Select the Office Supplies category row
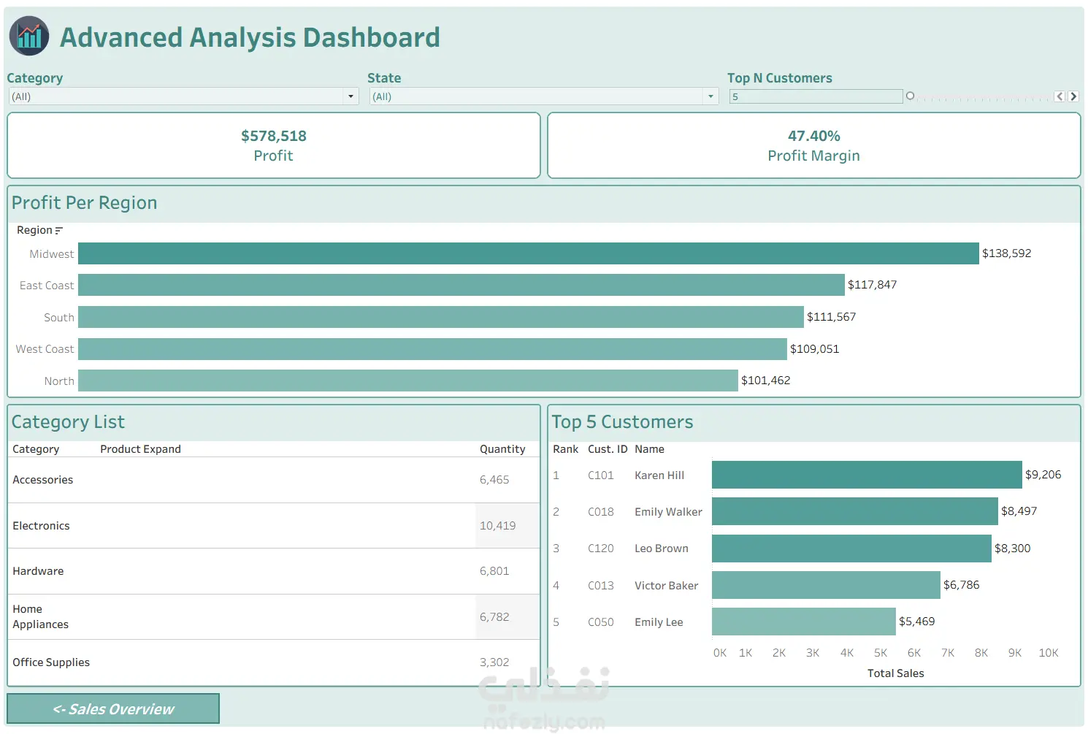The image size is (1088, 734). click(x=274, y=662)
